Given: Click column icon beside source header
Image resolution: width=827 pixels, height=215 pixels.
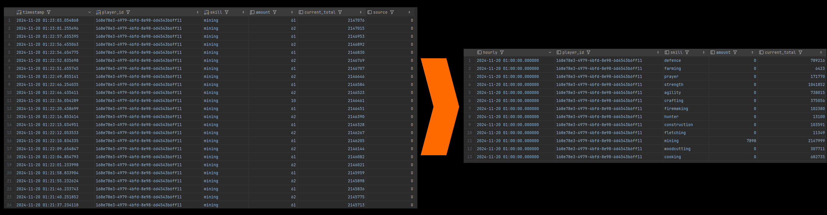Looking at the screenshot, I should pos(370,12).
